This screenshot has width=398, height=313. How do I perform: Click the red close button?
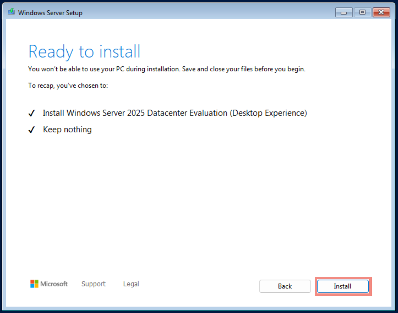click(x=381, y=12)
